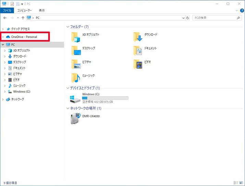245x186 pixels.
Task: Select the Windows (C:) drive icon
Action: [x=75, y=99]
